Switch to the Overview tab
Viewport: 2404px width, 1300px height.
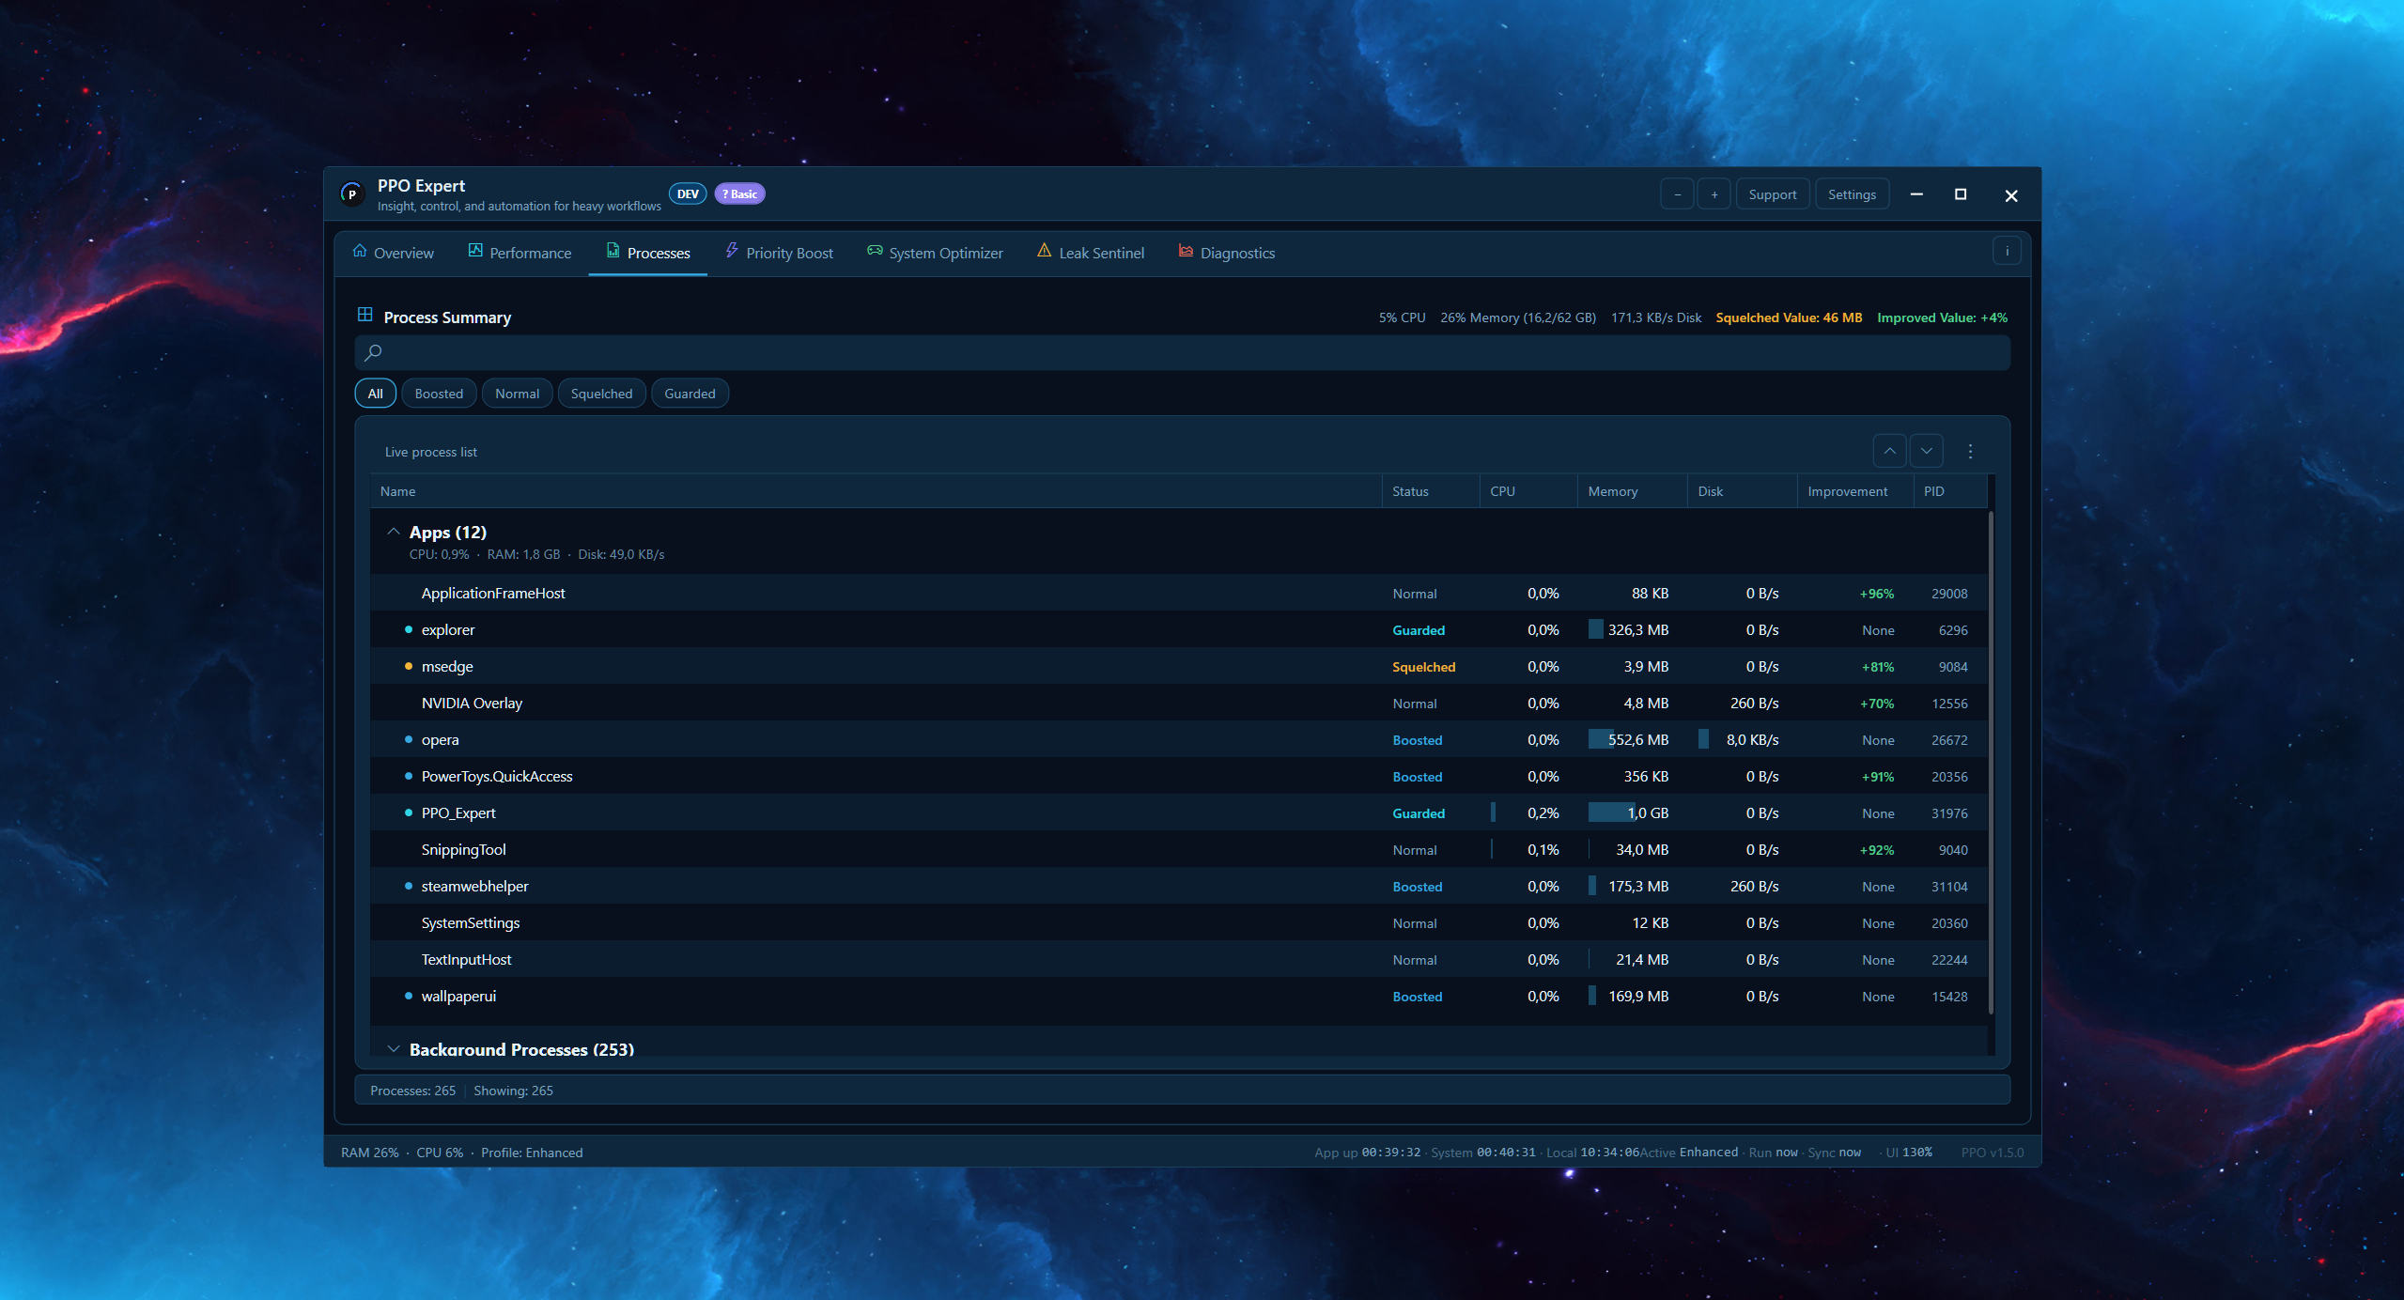[x=393, y=253]
